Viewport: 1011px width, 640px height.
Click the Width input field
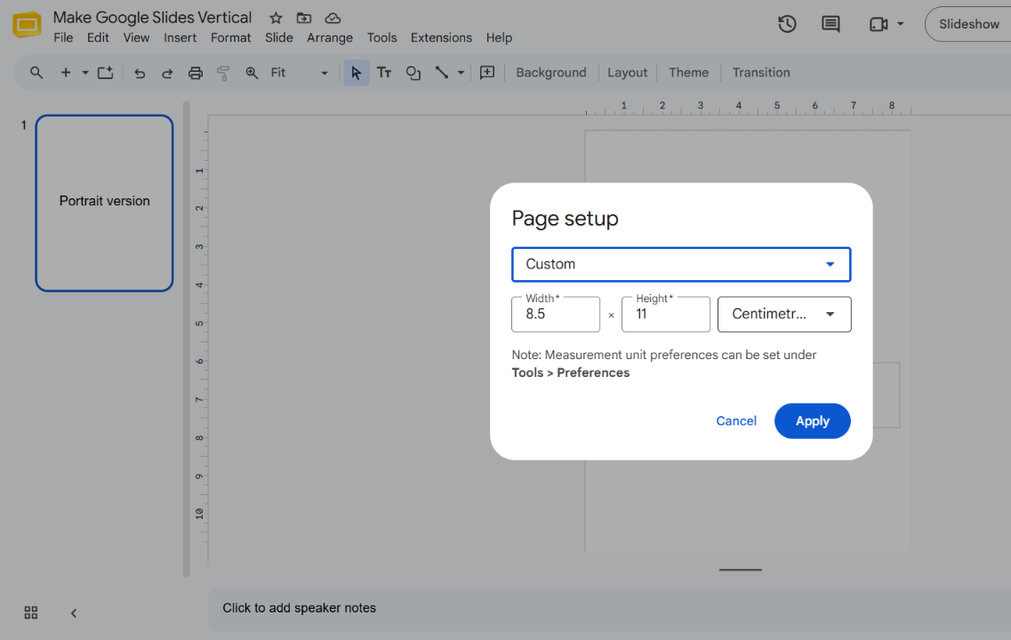pos(555,315)
